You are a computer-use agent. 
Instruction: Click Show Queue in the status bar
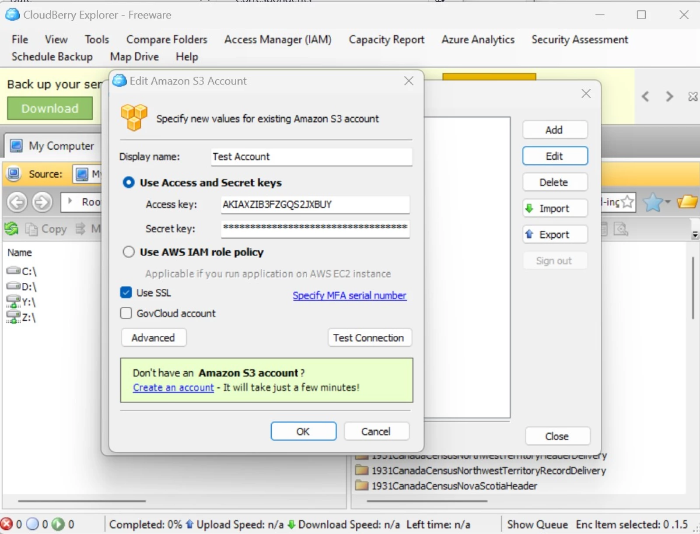537,524
